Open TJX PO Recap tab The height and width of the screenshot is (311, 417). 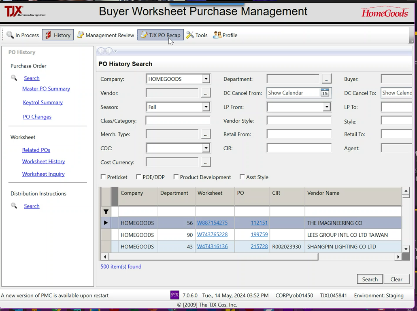point(160,35)
